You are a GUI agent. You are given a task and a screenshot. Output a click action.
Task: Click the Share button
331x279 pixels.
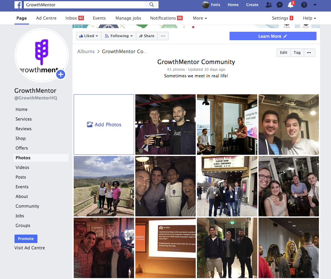coord(147,36)
